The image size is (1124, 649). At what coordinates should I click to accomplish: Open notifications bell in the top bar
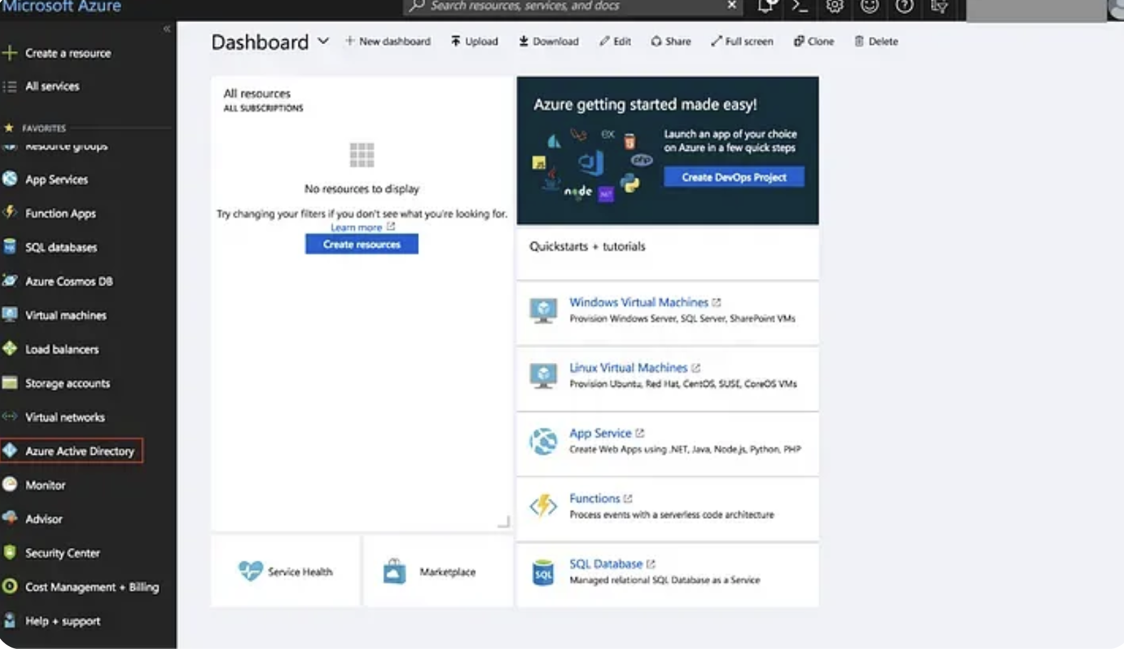coord(766,6)
